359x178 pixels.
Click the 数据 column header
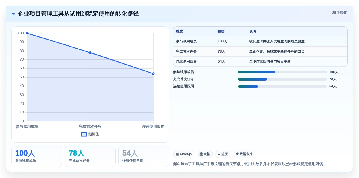pyautogui.click(x=221, y=32)
